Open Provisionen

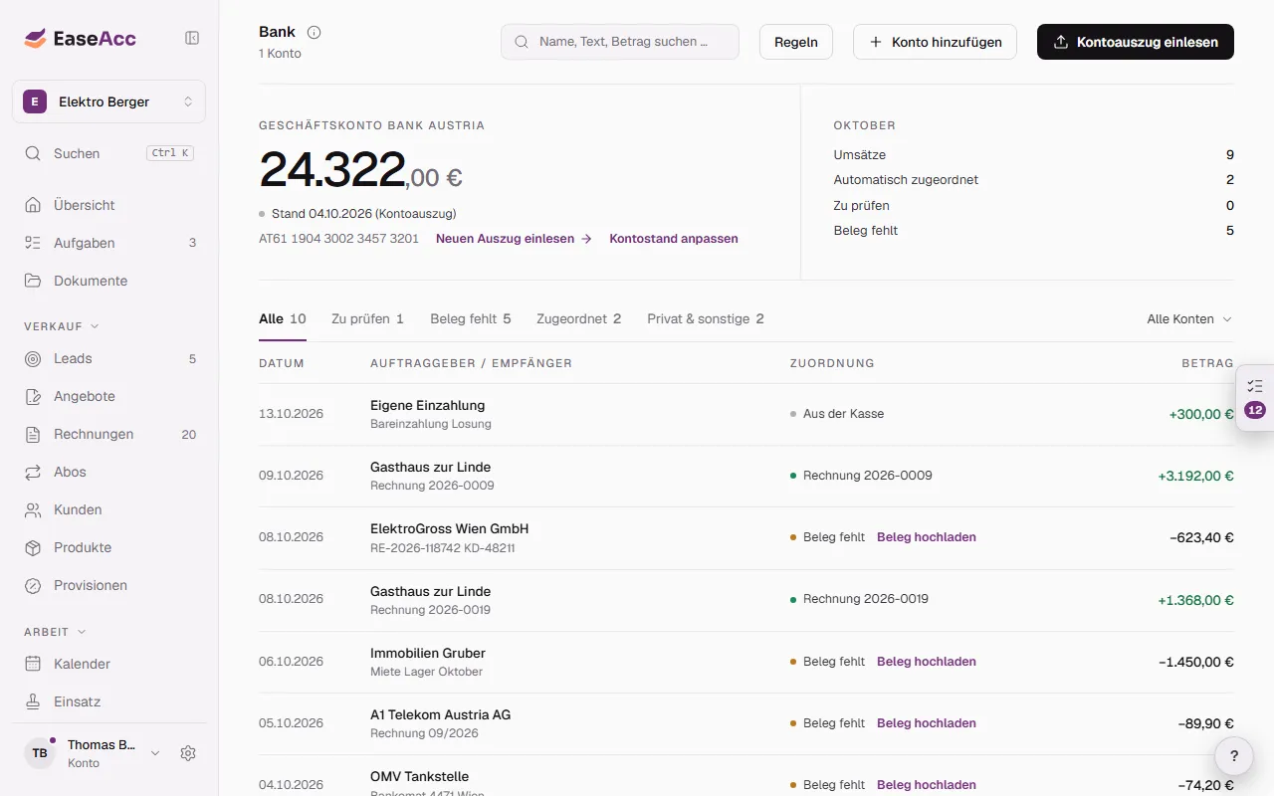pyautogui.click(x=109, y=585)
